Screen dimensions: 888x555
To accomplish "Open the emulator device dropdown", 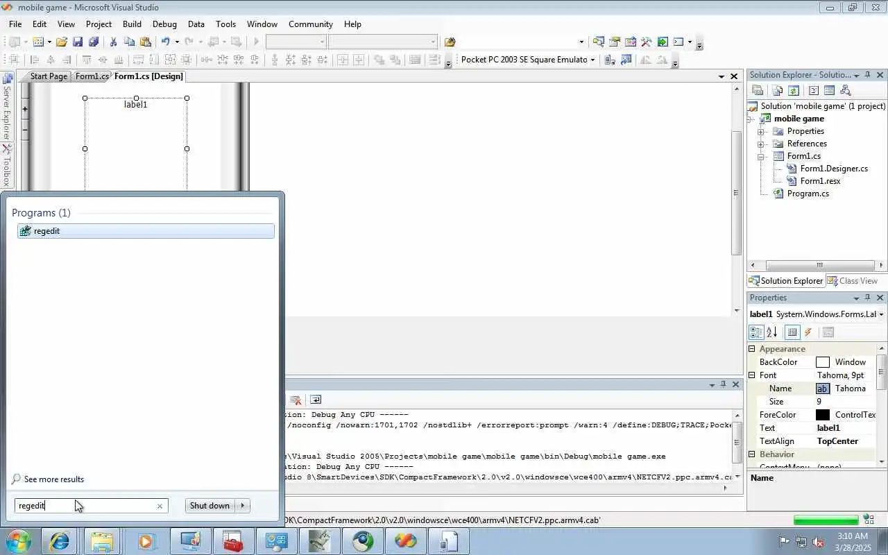I will (x=592, y=60).
